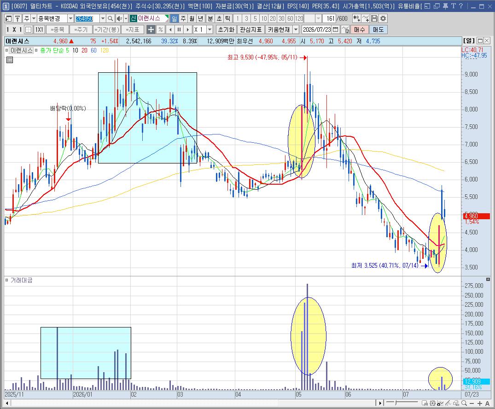Adjust the bottom zoom slider handle
This screenshot has width=495, height=409.
pyautogui.click(x=395, y=403)
